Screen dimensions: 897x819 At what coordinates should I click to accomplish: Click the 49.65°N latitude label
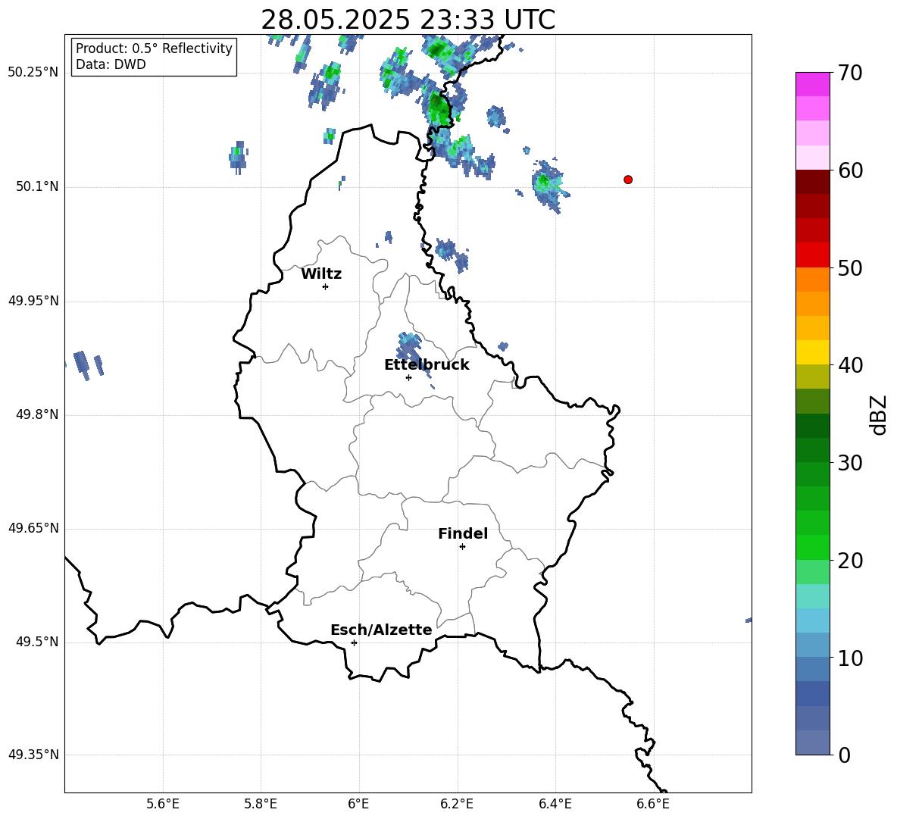33,528
